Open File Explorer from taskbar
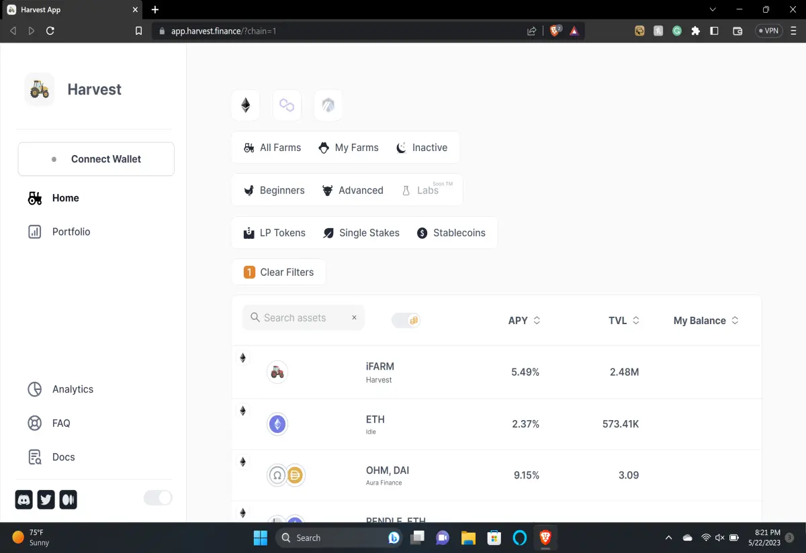The width and height of the screenshot is (806, 553). click(468, 538)
